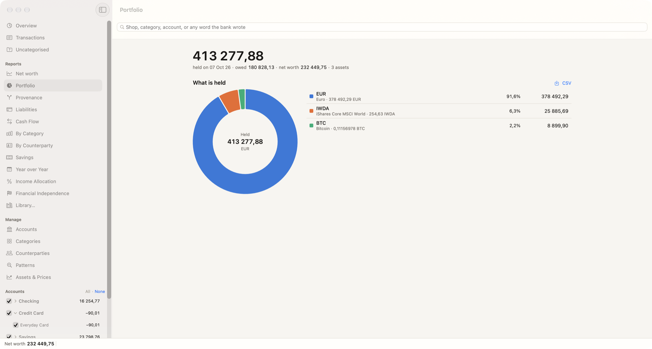Screen dimensions: 652x349
Task: Click the Provenance branch icon
Action: [x=9, y=98]
